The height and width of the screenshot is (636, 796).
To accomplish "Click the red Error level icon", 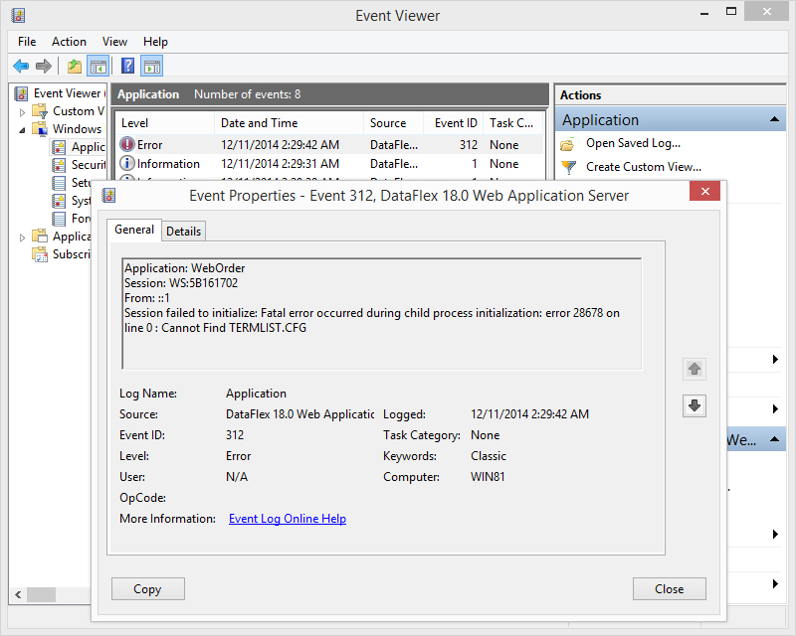I will click(x=127, y=144).
